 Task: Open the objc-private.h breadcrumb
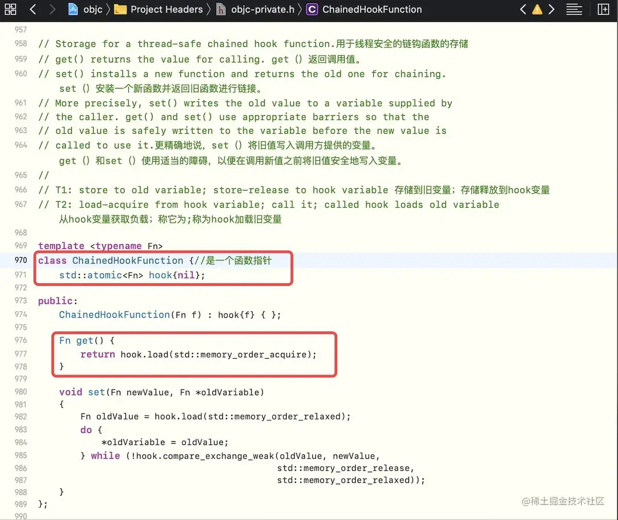[263, 9]
